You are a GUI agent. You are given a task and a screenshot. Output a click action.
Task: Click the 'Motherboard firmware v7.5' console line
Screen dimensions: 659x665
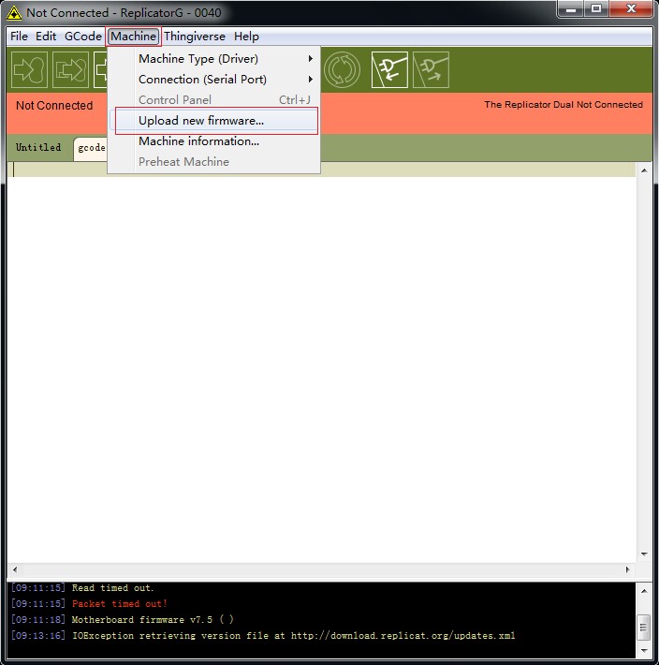coord(153,620)
